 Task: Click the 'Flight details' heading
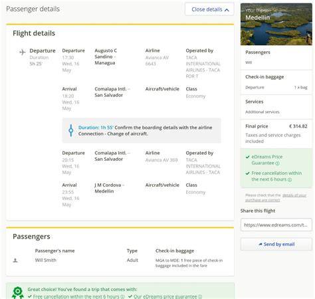34,33
